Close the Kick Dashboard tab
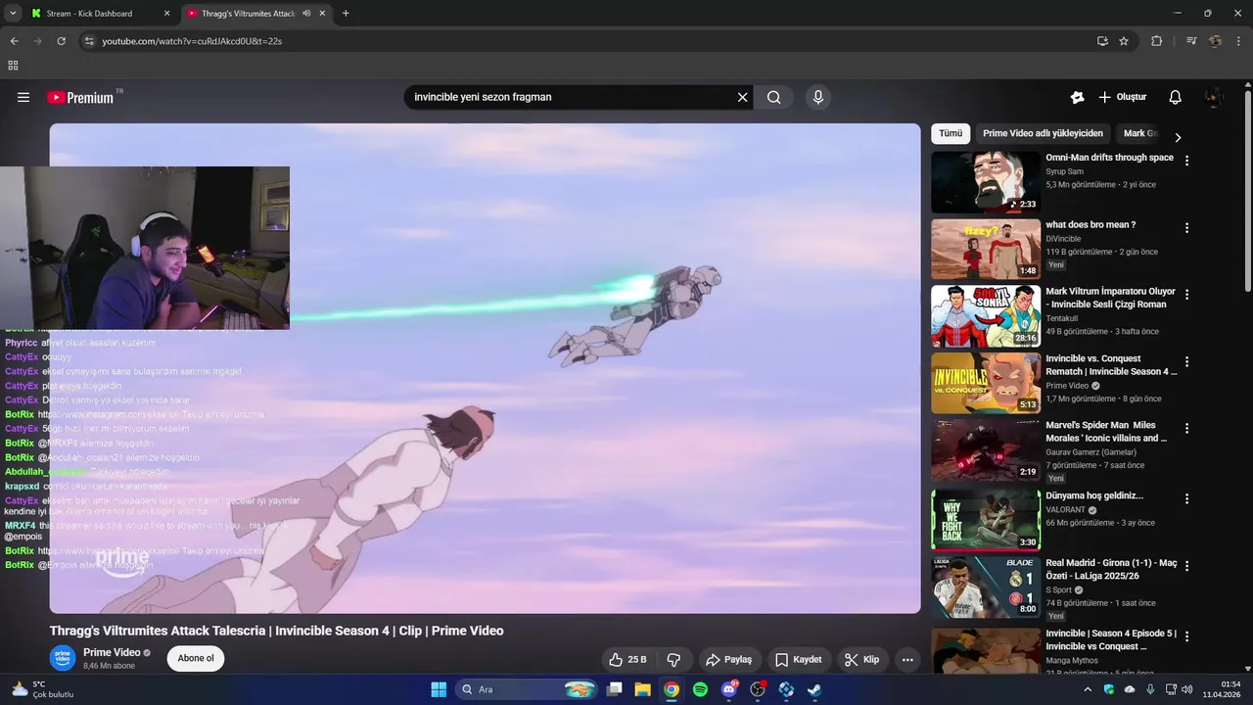The width and height of the screenshot is (1253, 705). click(166, 14)
